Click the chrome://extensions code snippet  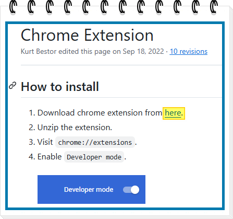(x=95, y=142)
